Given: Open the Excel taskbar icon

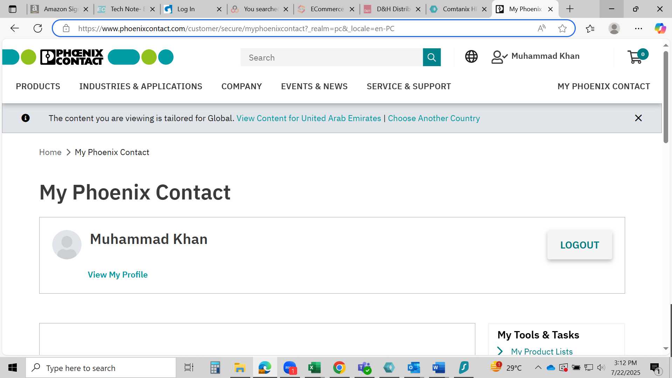Looking at the screenshot, I should [314, 367].
